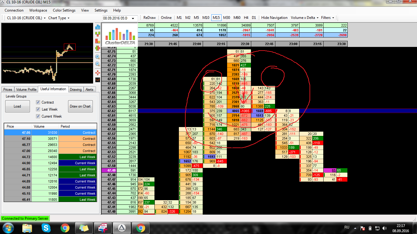The image size is (417, 234).
Task: Click the Online toolbar button
Action: click(166, 18)
